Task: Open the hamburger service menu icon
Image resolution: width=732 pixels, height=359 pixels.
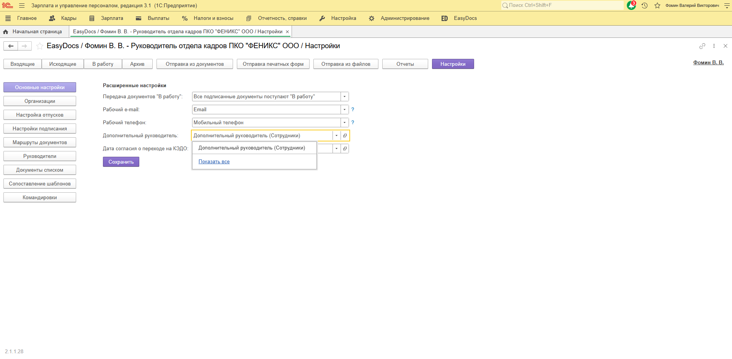Action: 22,5
